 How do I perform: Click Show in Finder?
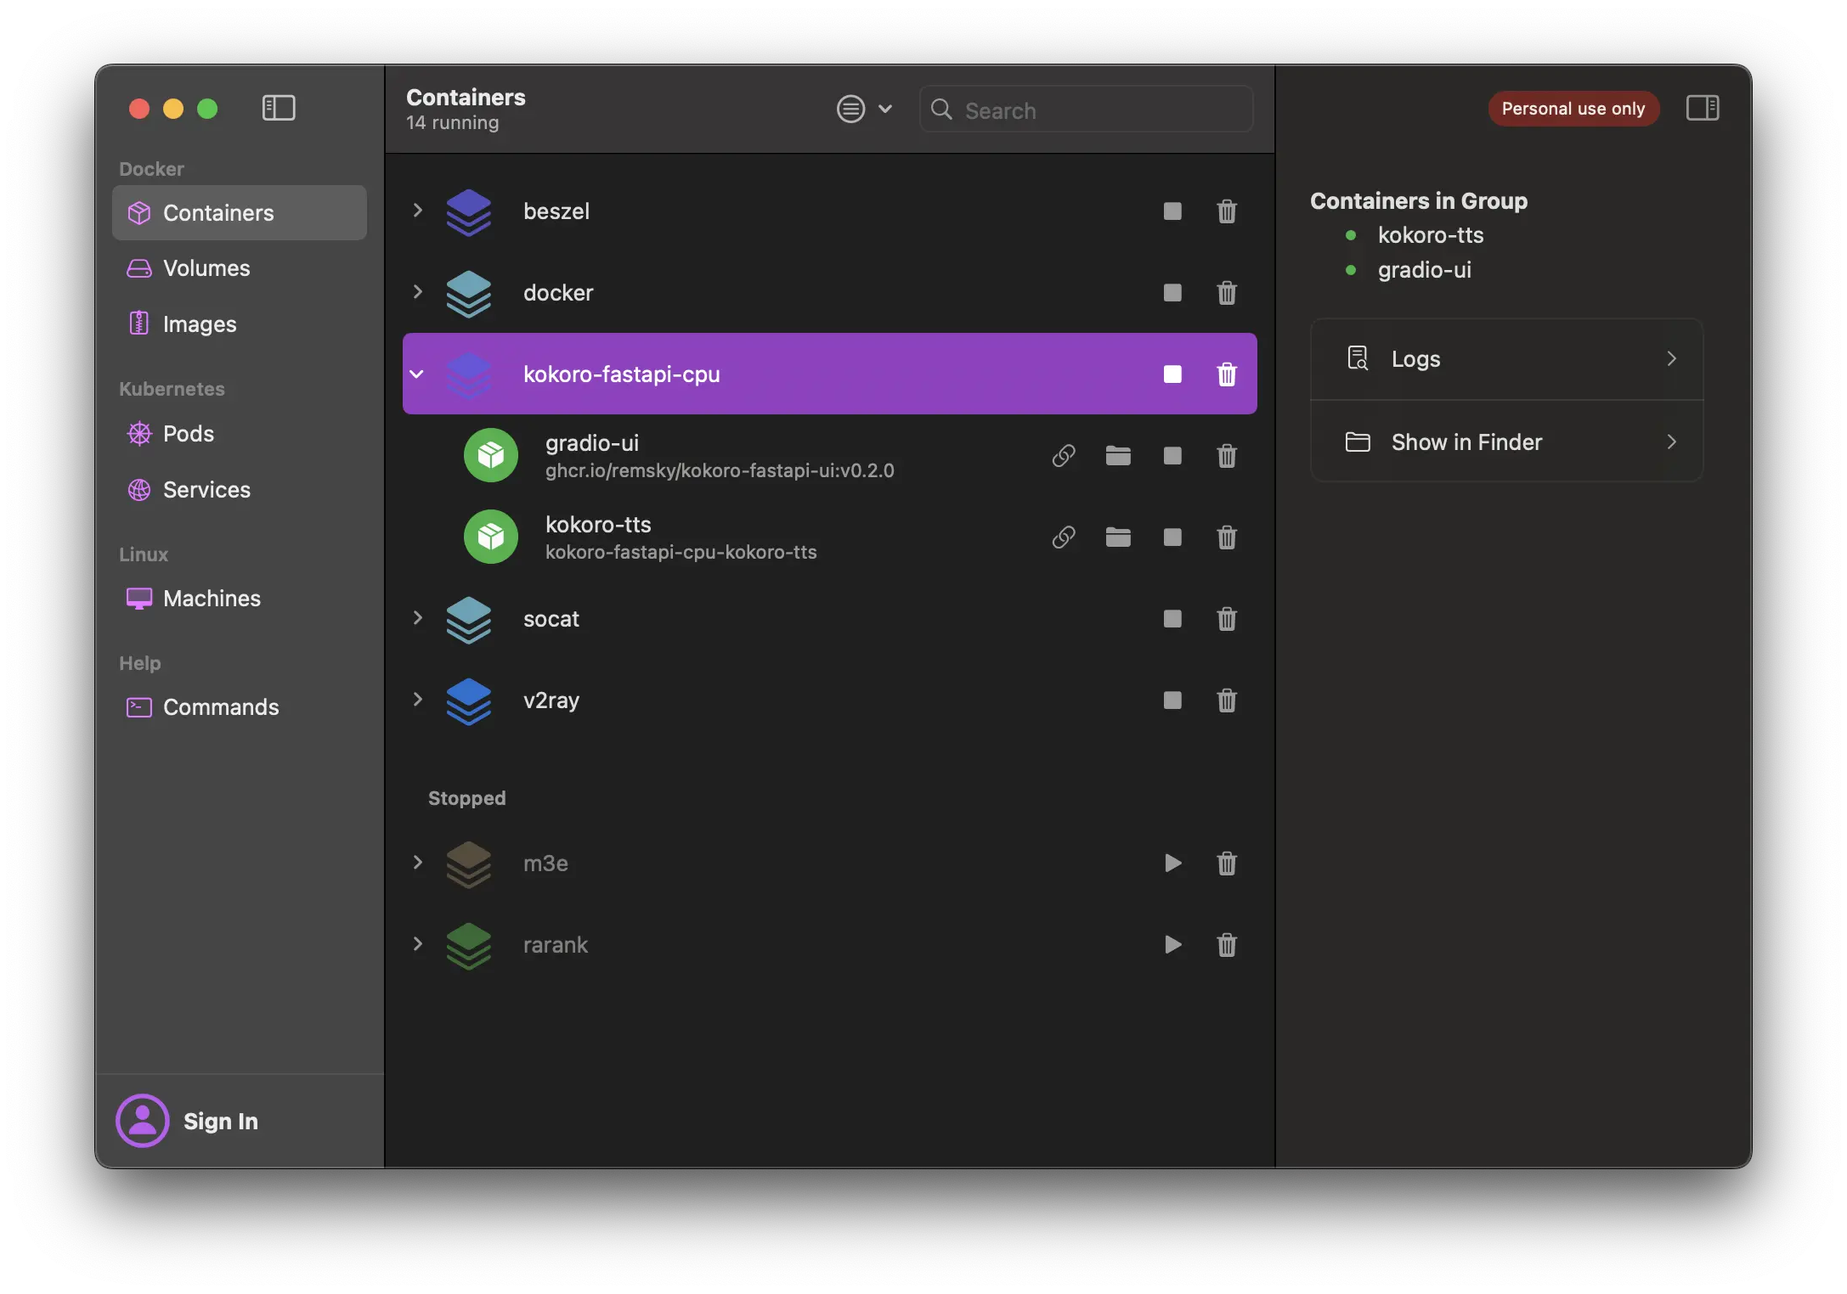pos(1506,442)
